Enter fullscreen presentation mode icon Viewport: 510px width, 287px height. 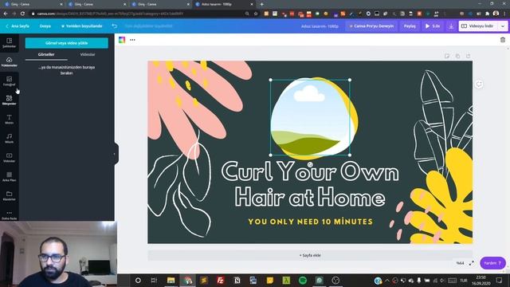tap(471, 263)
